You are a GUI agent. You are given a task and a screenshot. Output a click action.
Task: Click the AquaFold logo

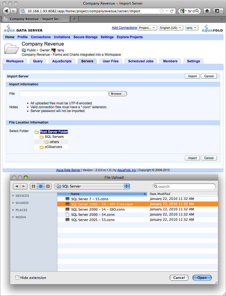pyautogui.click(x=212, y=29)
